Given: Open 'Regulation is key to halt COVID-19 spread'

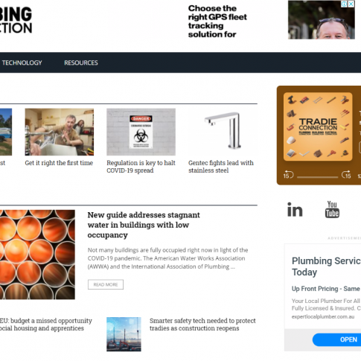Looking at the screenshot, I should [x=141, y=167].
